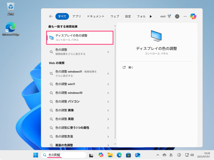Click the IME mode circle tray icon

click(x=179, y=155)
